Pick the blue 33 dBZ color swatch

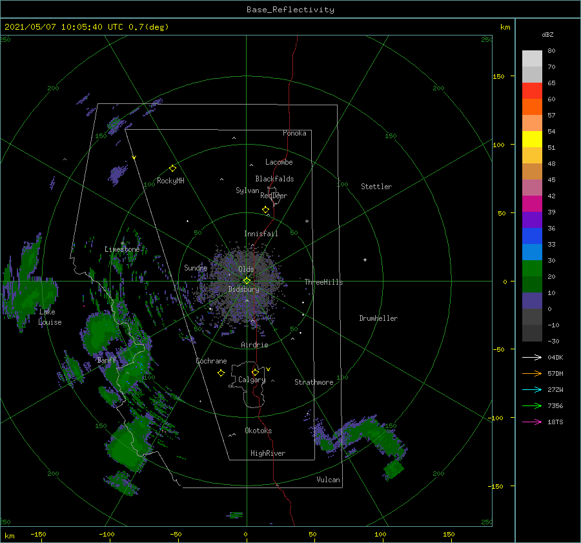point(532,236)
